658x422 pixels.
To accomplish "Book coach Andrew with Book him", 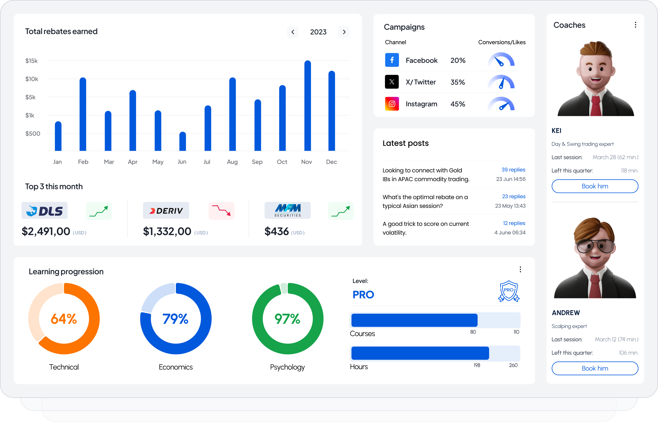I will click(595, 368).
